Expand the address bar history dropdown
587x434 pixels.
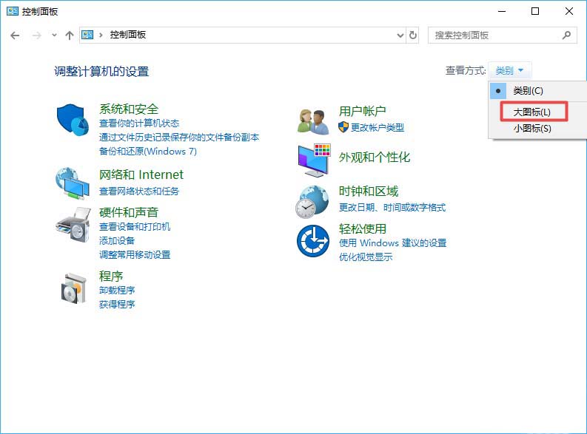point(400,35)
